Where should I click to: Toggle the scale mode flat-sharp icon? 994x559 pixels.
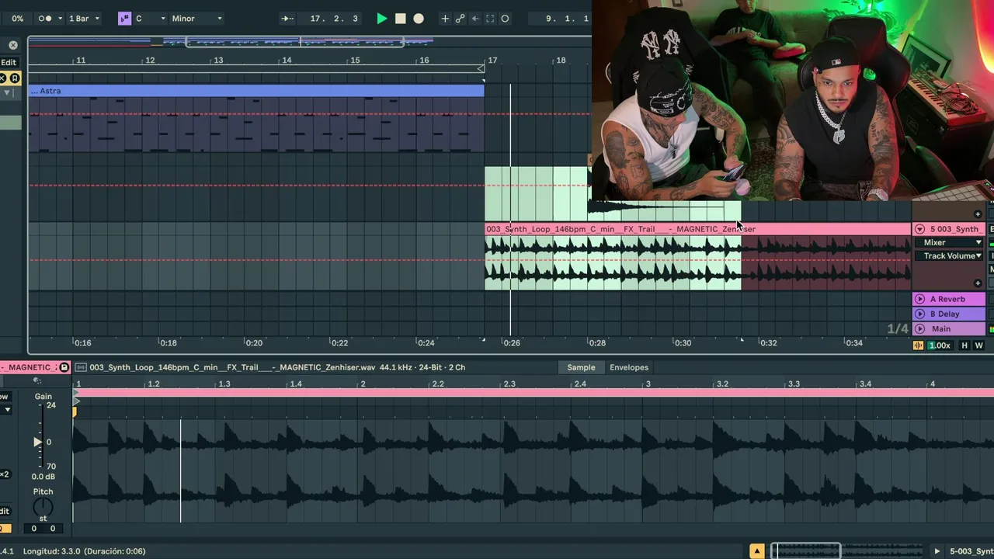point(124,19)
